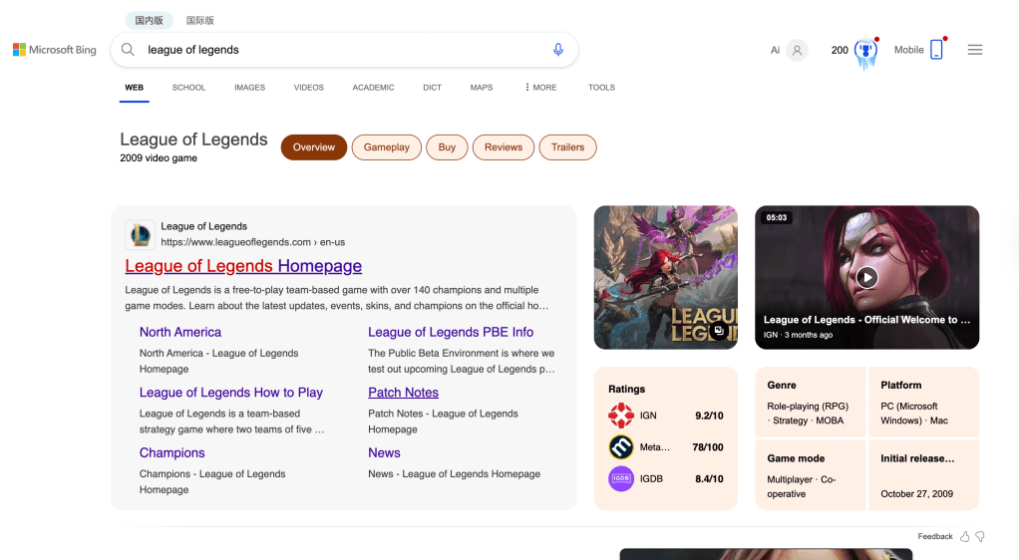Open the League of Legends Homepage link

click(243, 266)
